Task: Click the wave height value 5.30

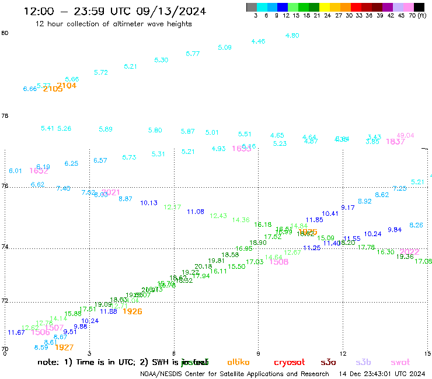Action: pos(161,60)
